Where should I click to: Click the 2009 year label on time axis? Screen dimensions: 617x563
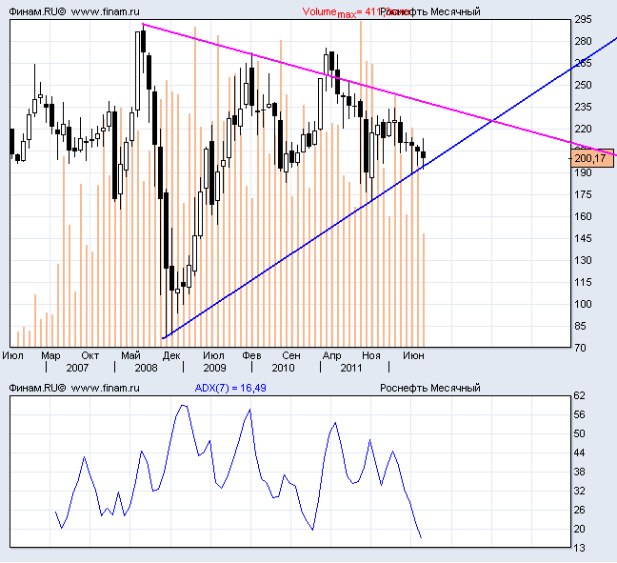click(214, 368)
